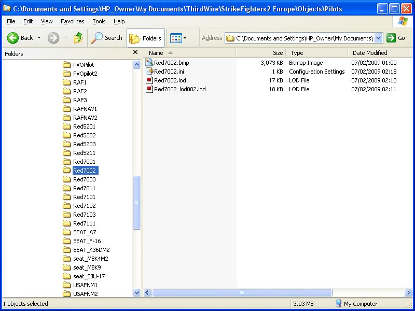Open the Favorites menu
Image resolution: width=415 pixels, height=311 pixels.
pos(72,21)
